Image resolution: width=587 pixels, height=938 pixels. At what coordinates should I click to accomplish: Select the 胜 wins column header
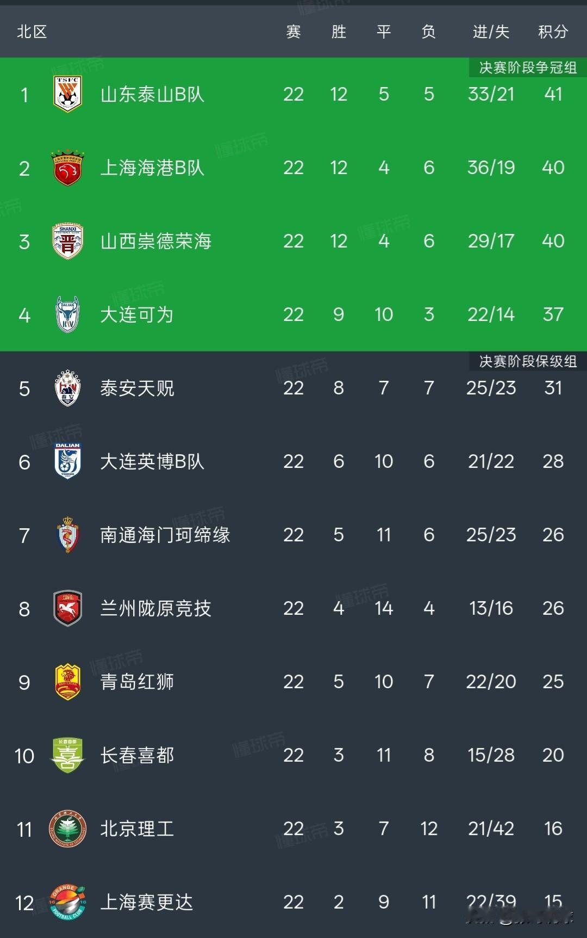click(x=339, y=32)
